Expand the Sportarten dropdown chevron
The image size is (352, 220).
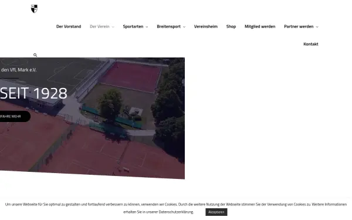tap(147, 27)
